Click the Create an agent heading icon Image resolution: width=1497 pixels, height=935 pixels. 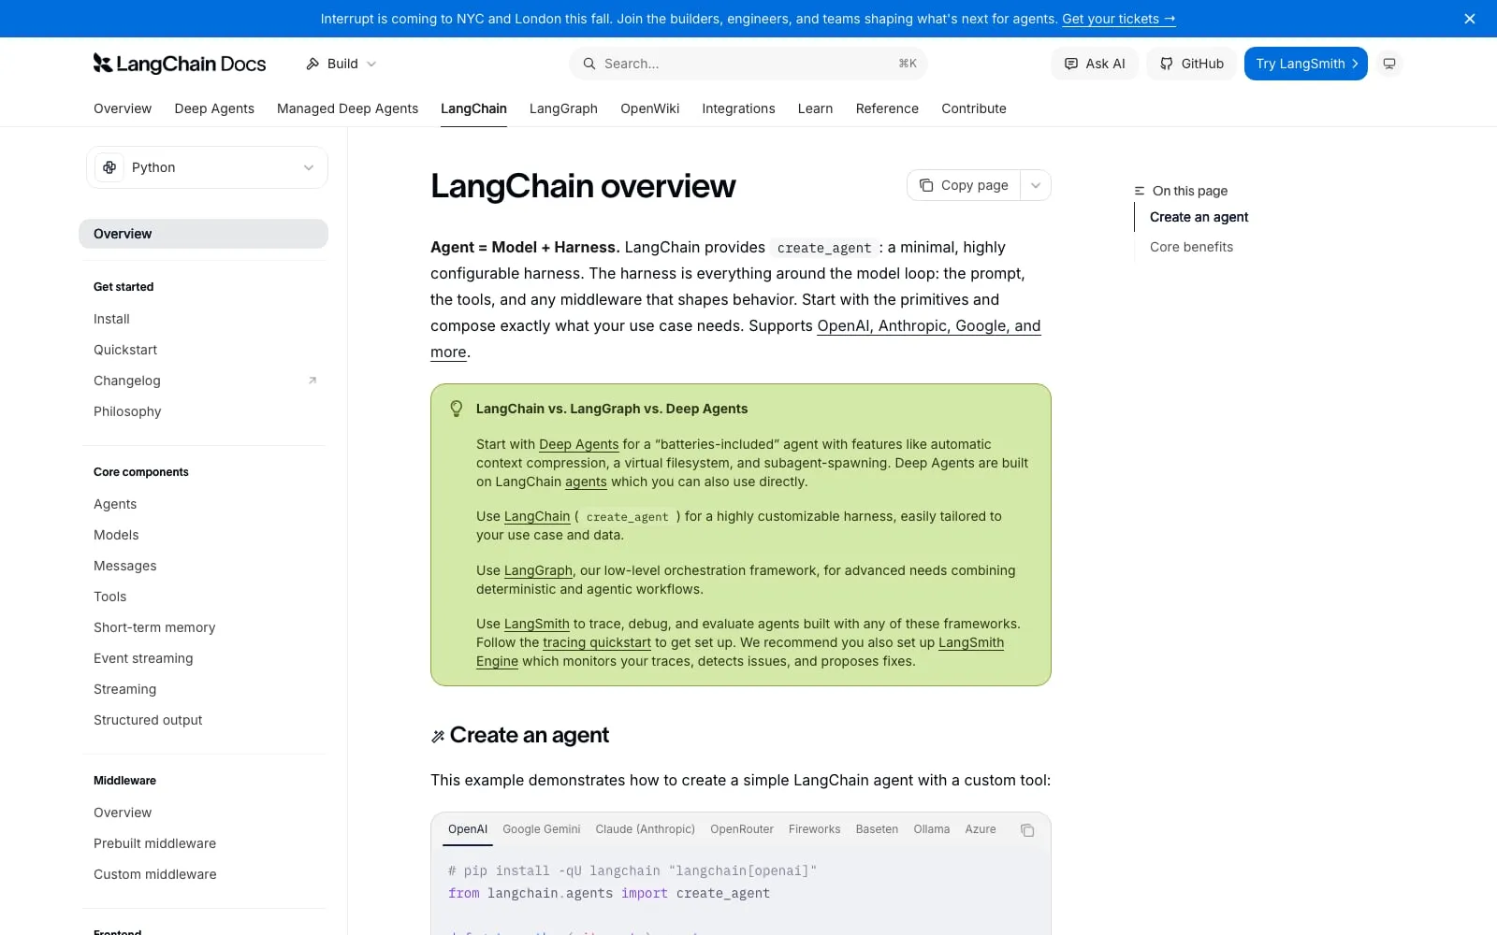[x=437, y=737]
